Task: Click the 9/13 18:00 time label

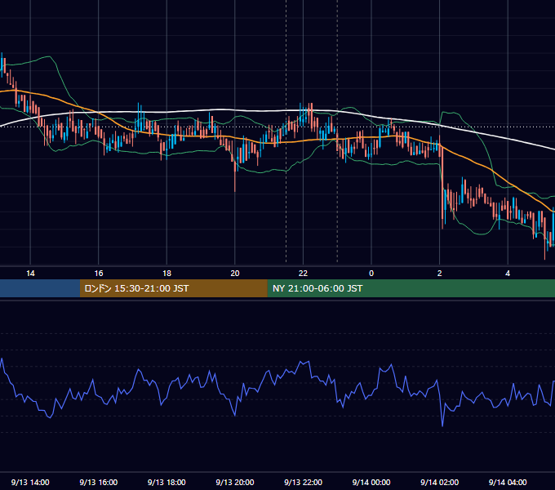Action: (x=166, y=482)
